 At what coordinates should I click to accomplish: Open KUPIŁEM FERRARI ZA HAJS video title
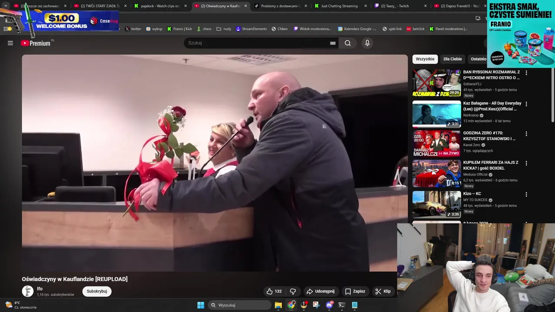[491, 165]
